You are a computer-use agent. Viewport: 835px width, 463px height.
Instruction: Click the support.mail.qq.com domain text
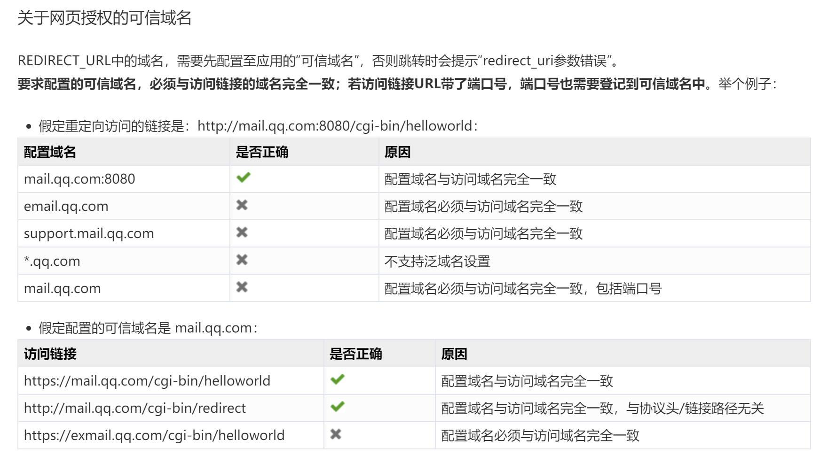(89, 233)
